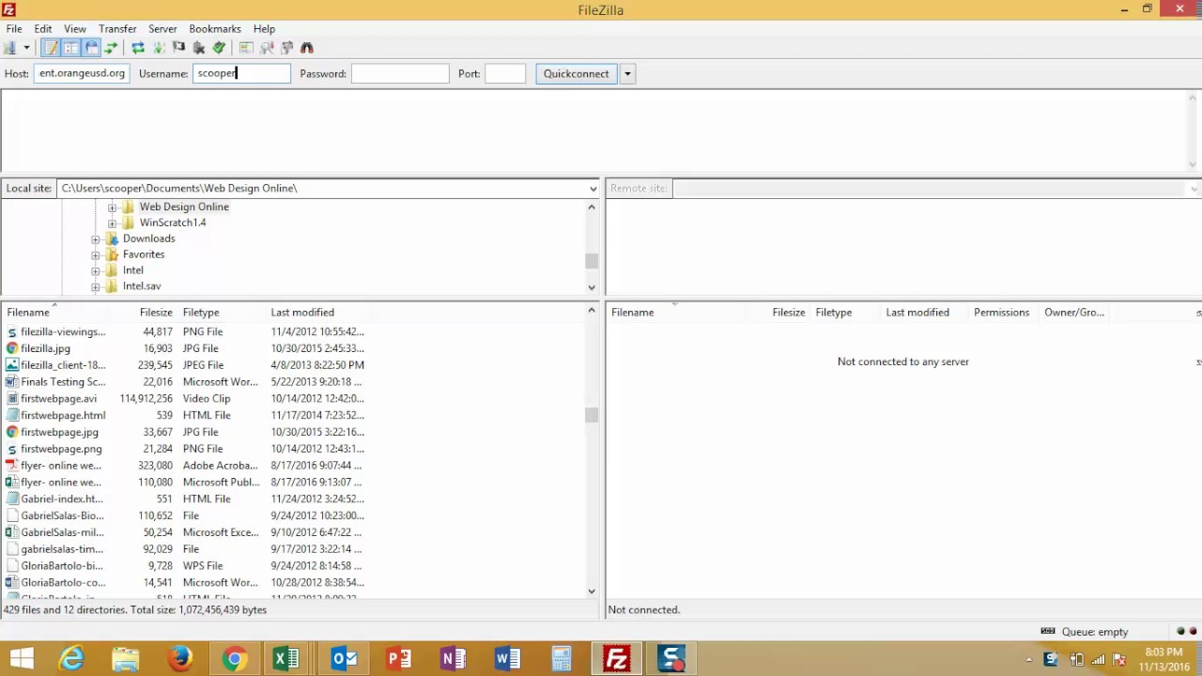Expand the Intel.sav tree node
The height and width of the screenshot is (676, 1202).
pos(95,286)
